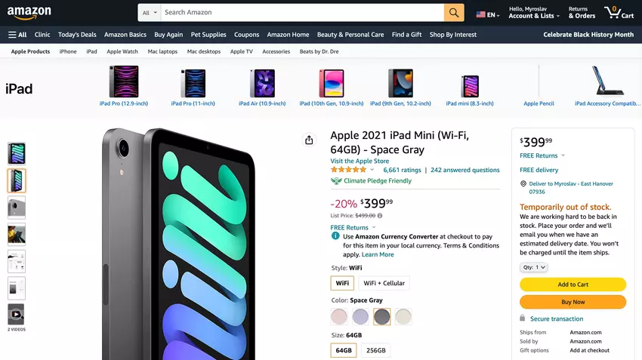Choose the 256GB size option
Screen dimensions: 642x360
(x=375, y=350)
